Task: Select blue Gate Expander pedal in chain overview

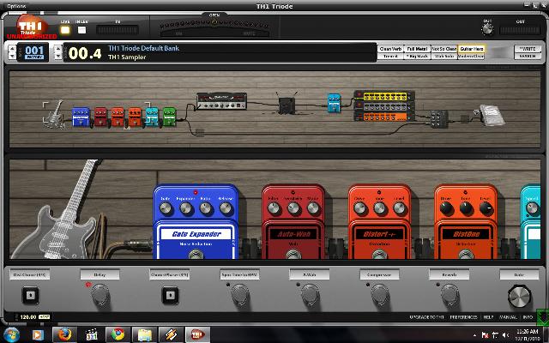Action: click(x=81, y=117)
